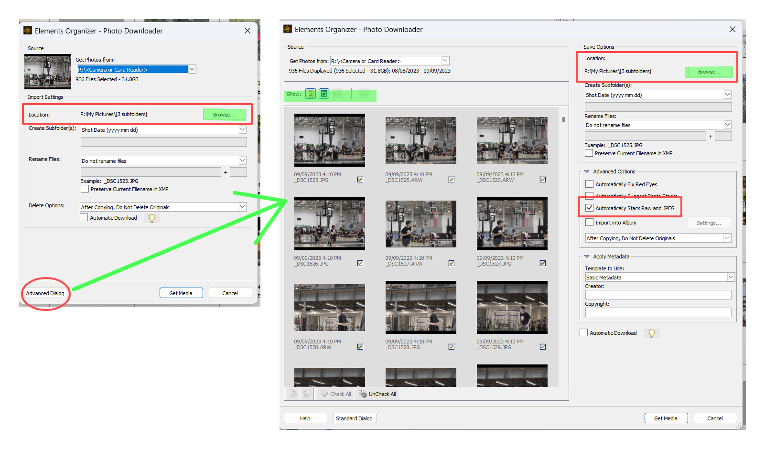Click lightbulb tip icon beside Automatic Download
765x449 pixels.
click(x=652, y=333)
